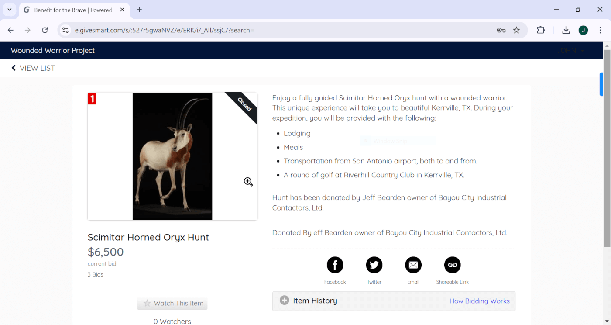Open the browser Extensions icon

click(x=541, y=30)
